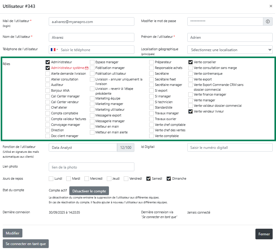Click the Fermer button
This screenshot has height=252, width=276.
tap(264, 234)
